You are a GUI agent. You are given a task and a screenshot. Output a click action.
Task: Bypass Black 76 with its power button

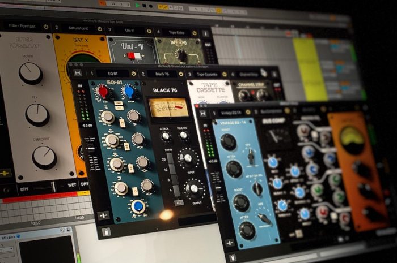(181, 74)
